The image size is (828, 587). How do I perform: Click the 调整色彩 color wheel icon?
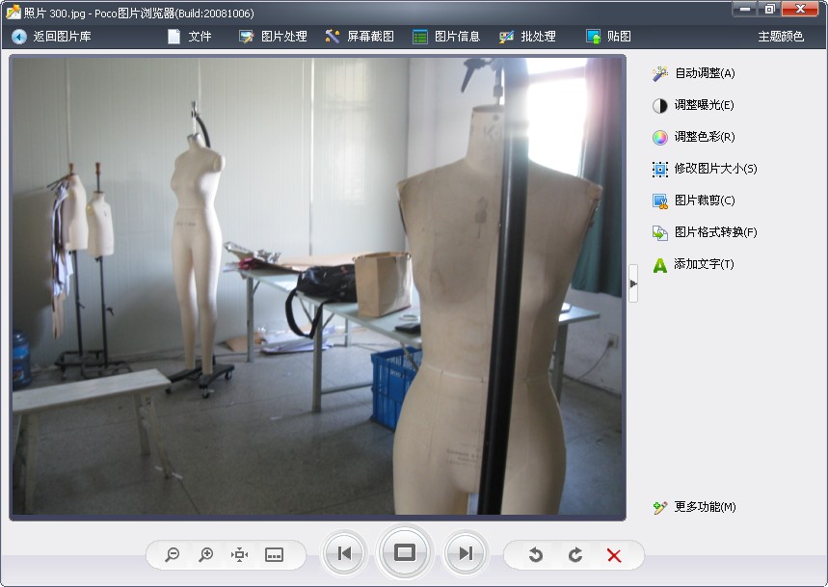click(x=660, y=137)
